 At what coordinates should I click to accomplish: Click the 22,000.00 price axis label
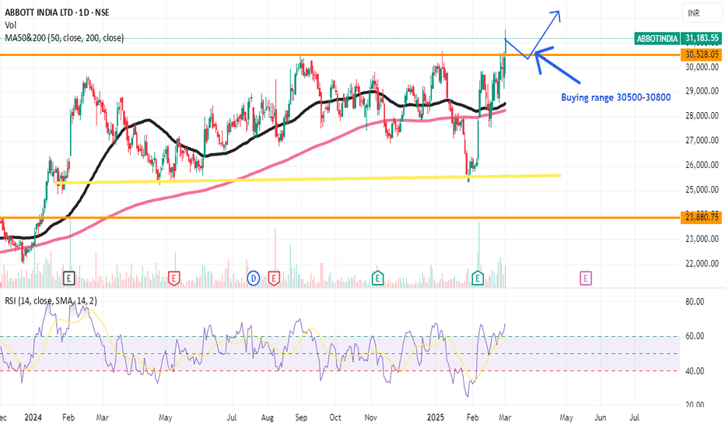coord(702,263)
